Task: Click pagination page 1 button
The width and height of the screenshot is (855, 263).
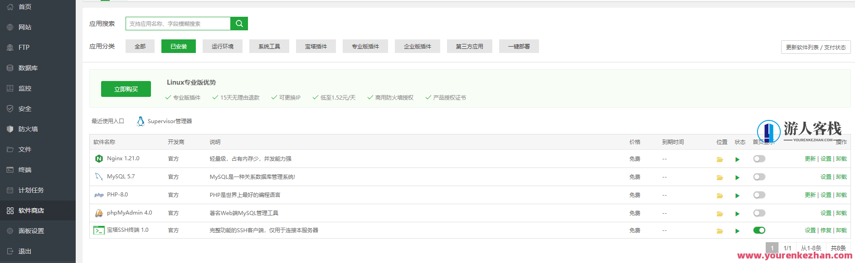Action: (x=772, y=248)
